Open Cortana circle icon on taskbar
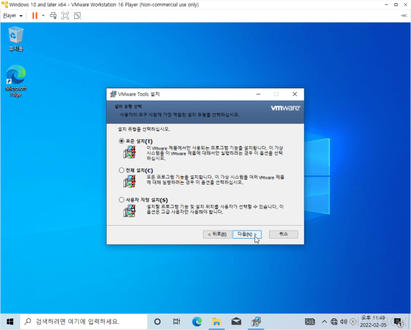The width and height of the screenshot is (411, 330). 157,321
